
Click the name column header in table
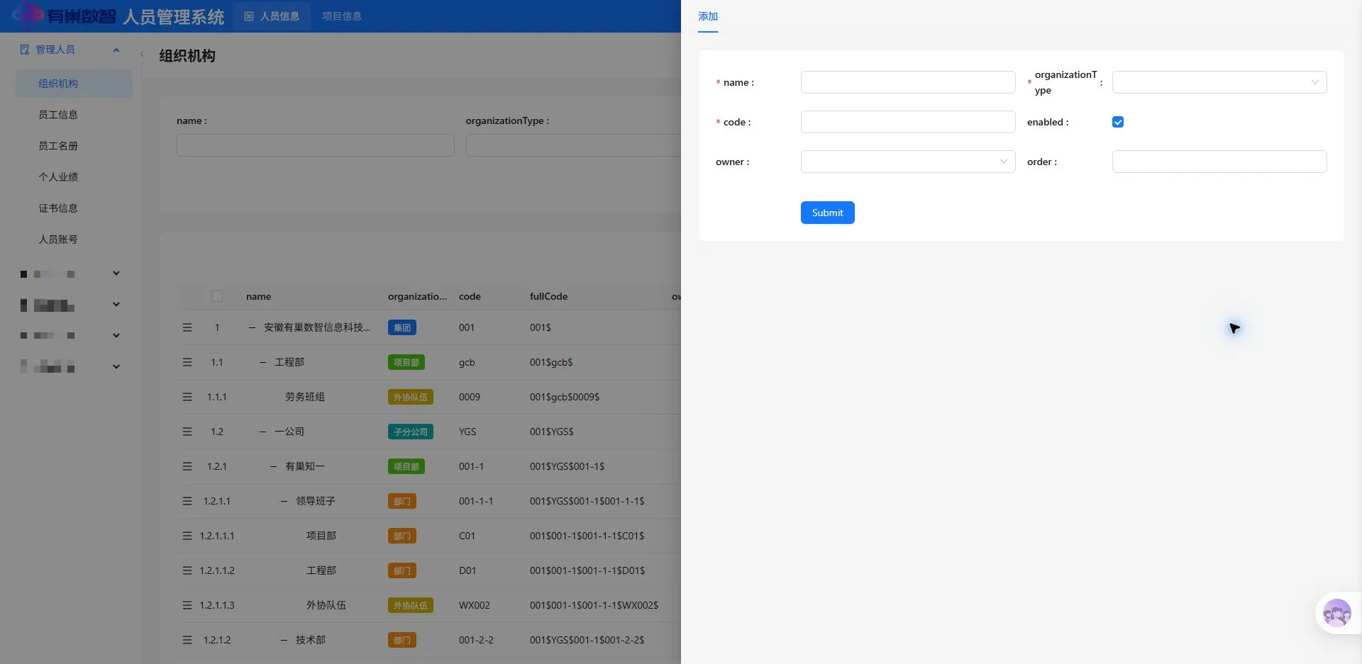[258, 296]
